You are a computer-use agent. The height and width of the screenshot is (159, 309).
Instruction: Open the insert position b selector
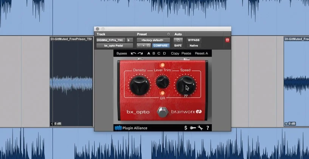coord(130,40)
